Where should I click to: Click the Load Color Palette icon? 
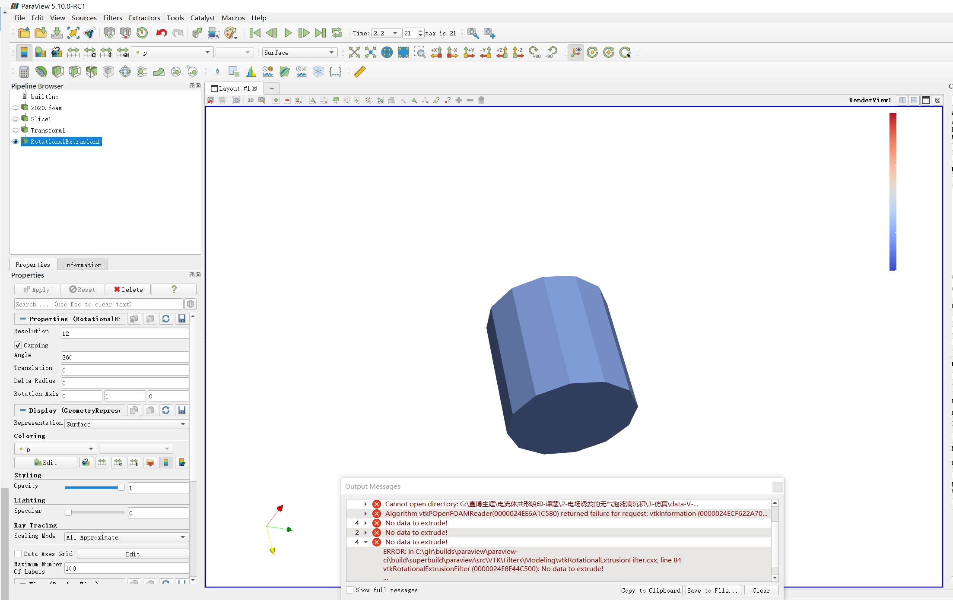coord(231,33)
